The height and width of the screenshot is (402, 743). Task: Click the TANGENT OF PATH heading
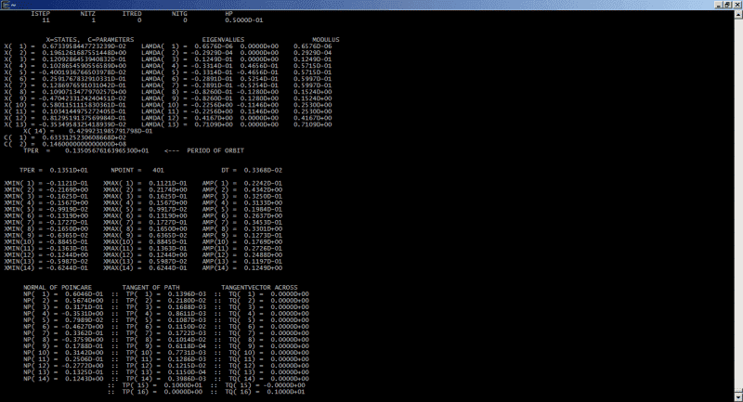click(x=153, y=287)
